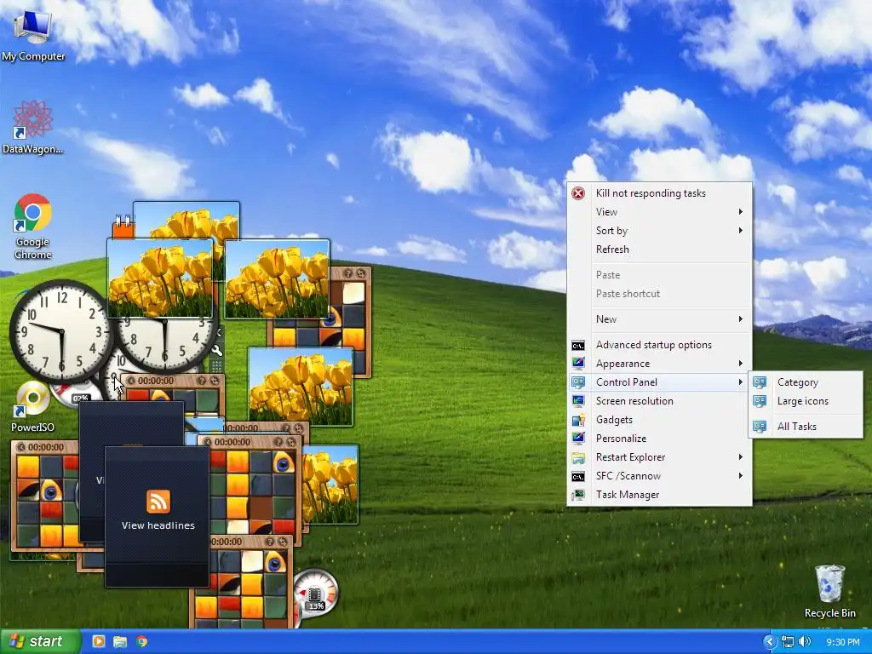Click the Control Panel menu icon
The width and height of the screenshot is (872, 654).
point(578,382)
